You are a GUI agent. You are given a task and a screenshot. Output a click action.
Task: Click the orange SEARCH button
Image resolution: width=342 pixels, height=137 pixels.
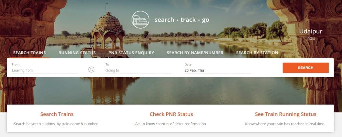[x=306, y=68]
